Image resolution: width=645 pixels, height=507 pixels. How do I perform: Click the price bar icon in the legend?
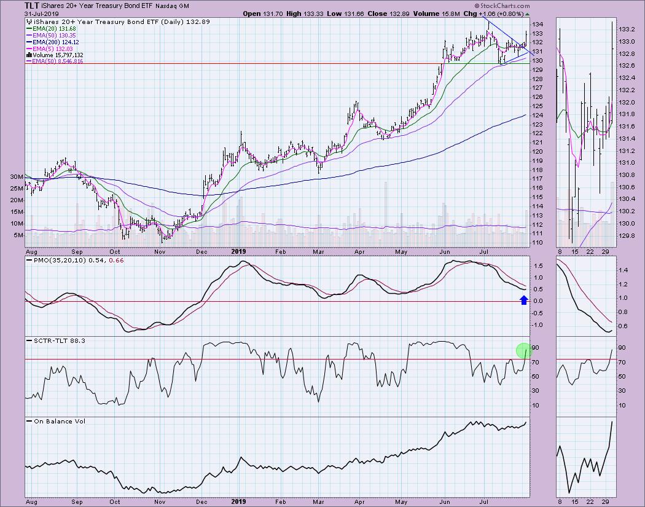(x=28, y=21)
